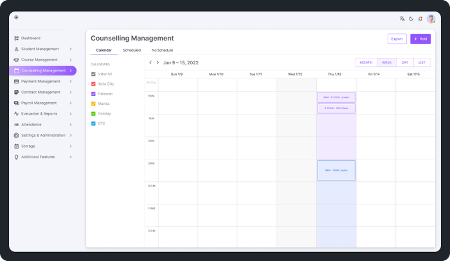Click the Storage sidebar icon
This screenshot has width=450, height=261.
(17, 146)
